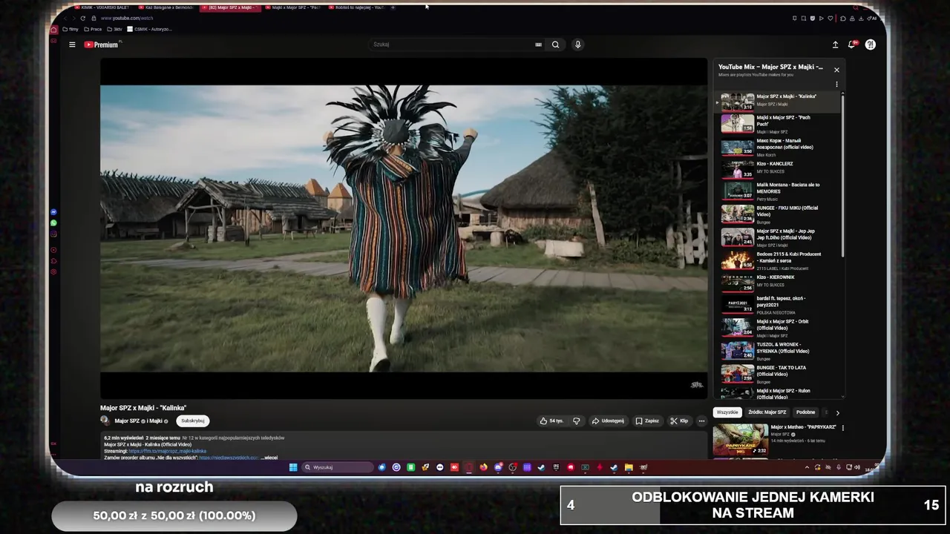Switch to the Robiłeś to najlepiej tab

click(x=357, y=7)
